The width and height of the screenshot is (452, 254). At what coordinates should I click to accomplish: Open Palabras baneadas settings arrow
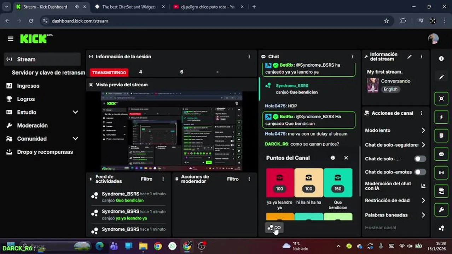pos(423,215)
